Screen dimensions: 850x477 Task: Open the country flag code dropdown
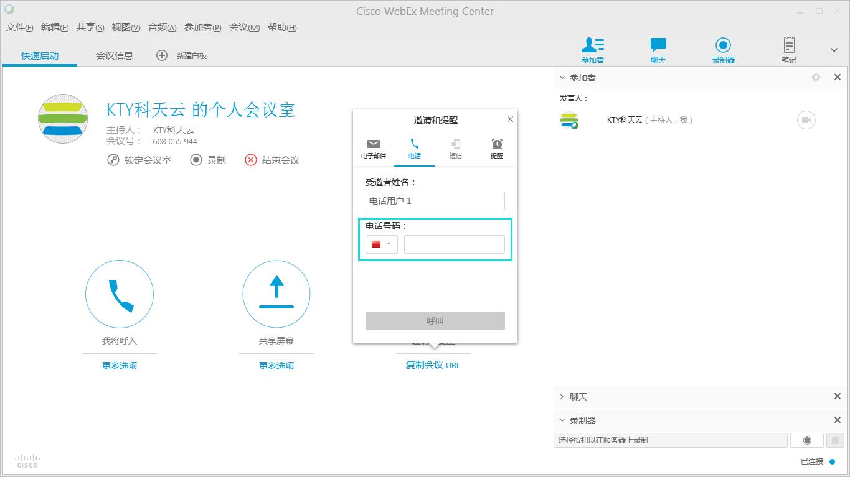(382, 244)
